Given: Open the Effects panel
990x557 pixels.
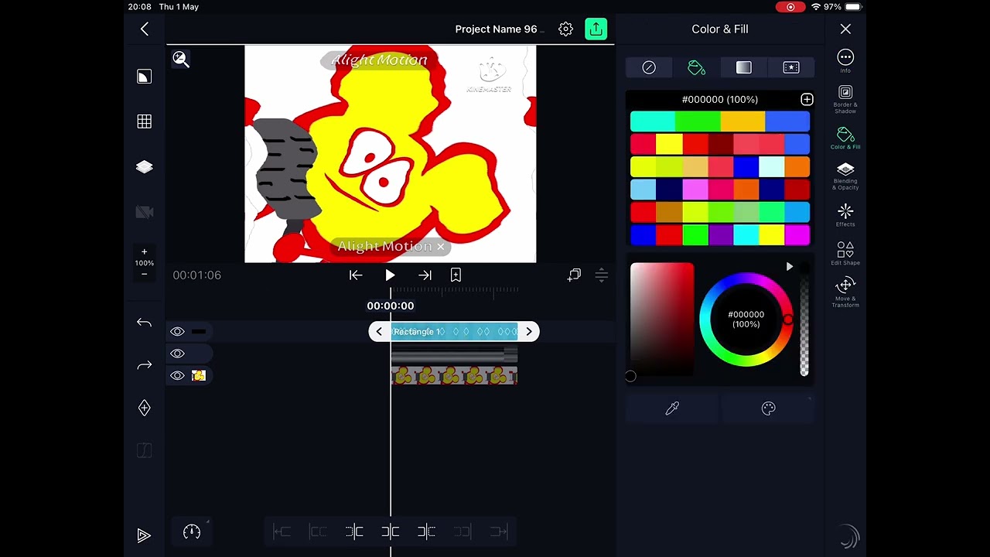Looking at the screenshot, I should [845, 215].
